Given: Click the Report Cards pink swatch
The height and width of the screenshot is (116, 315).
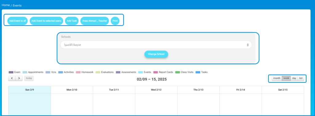Looking at the screenshot, I should click(x=155, y=72).
